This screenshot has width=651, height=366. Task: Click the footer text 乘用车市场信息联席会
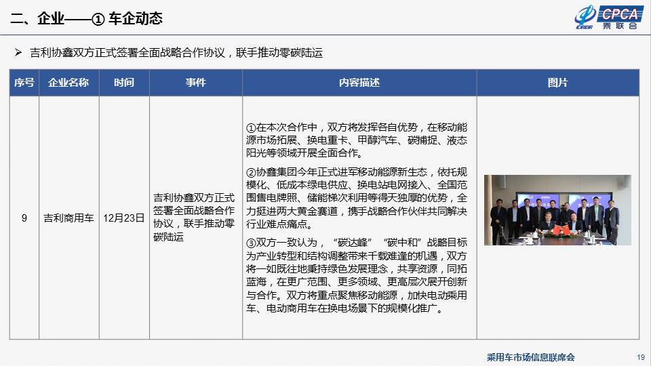coord(530,357)
